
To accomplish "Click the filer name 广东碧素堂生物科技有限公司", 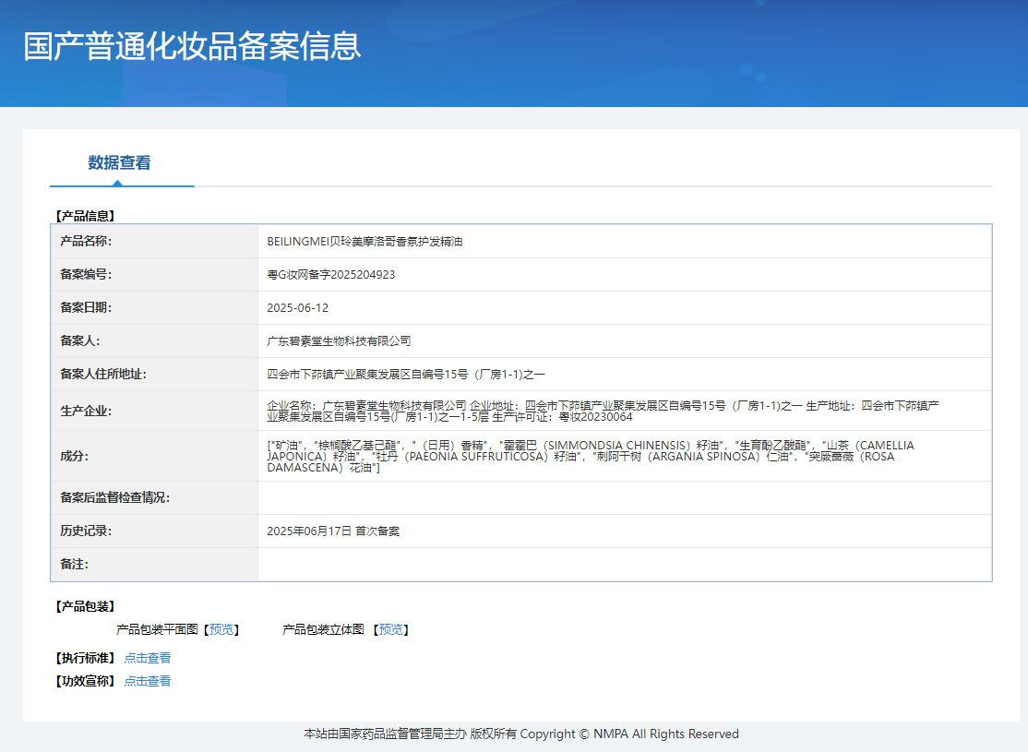I will pyautogui.click(x=339, y=341).
